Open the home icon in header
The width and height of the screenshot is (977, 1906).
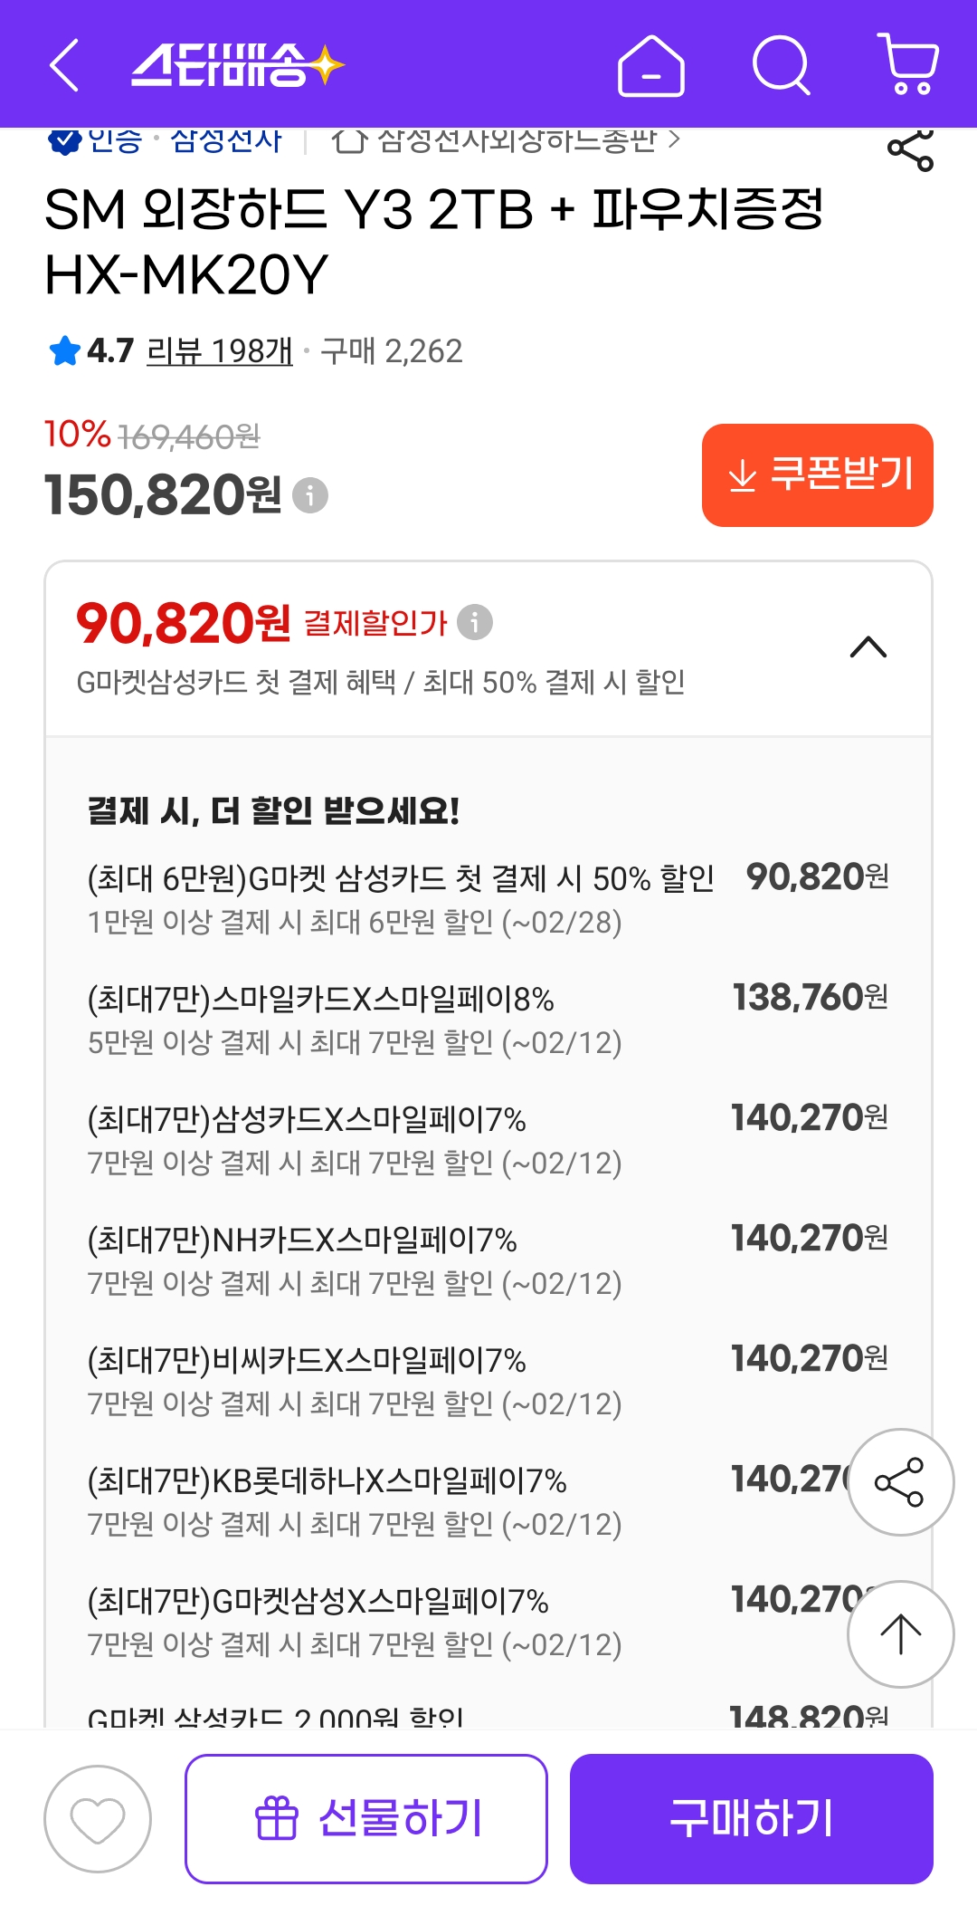click(650, 65)
